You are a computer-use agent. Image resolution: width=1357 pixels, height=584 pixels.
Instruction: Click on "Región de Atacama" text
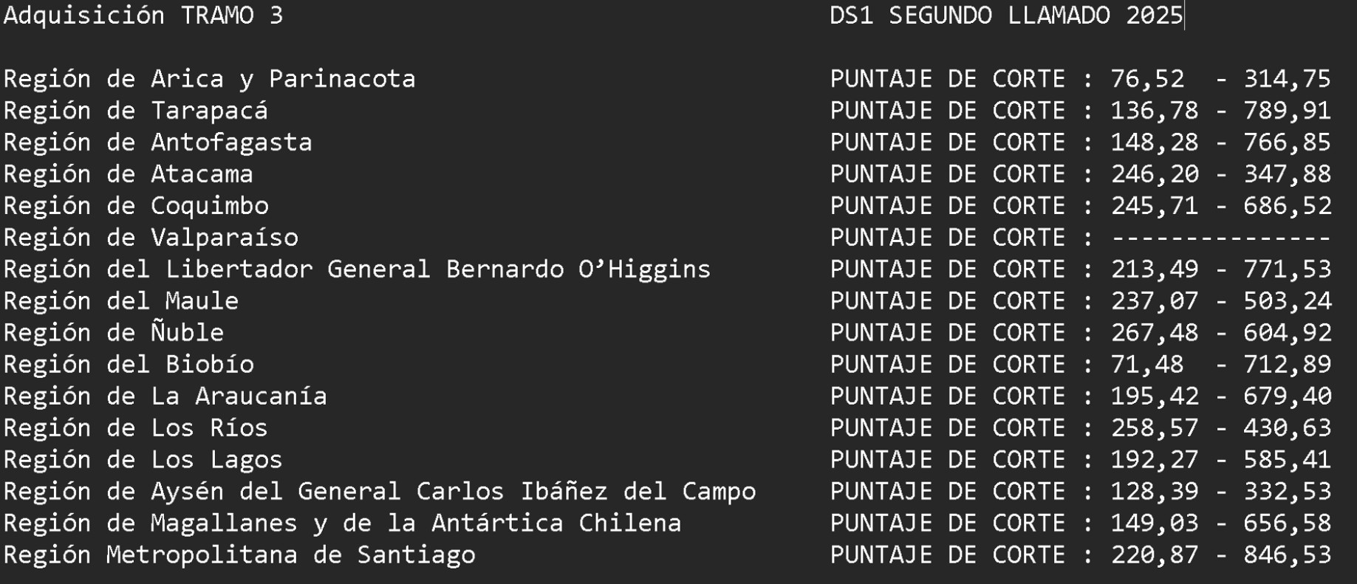[x=129, y=174]
